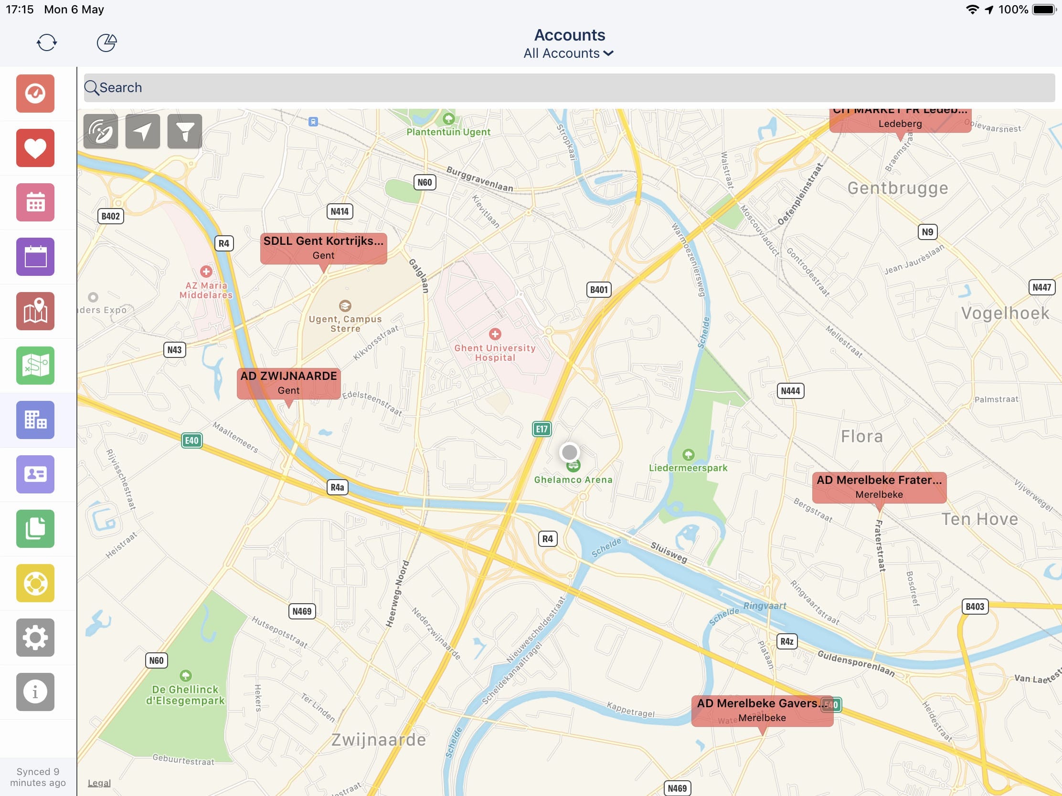Select the SDLL Gent Kortrijks... map pin
The height and width of the screenshot is (796, 1062).
(x=324, y=249)
